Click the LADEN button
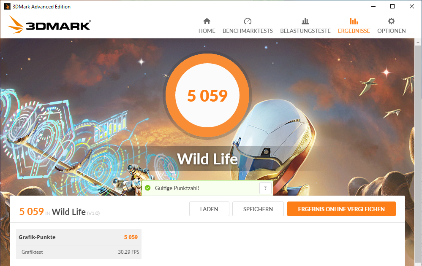The height and width of the screenshot is (266, 422). click(209, 209)
